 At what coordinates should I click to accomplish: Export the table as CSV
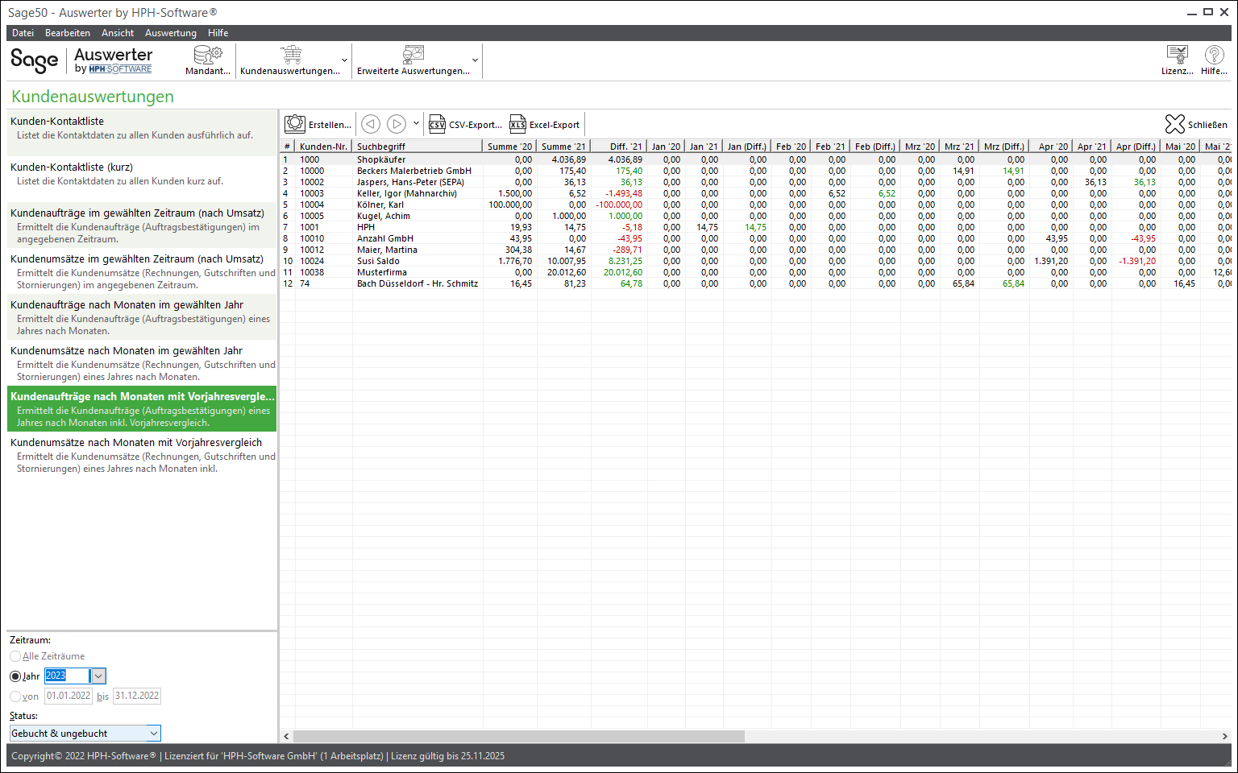465,125
